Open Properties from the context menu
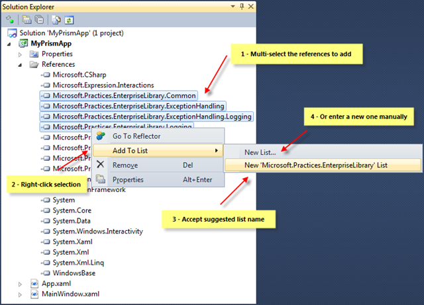This screenshot has height=305, width=424. point(158,179)
